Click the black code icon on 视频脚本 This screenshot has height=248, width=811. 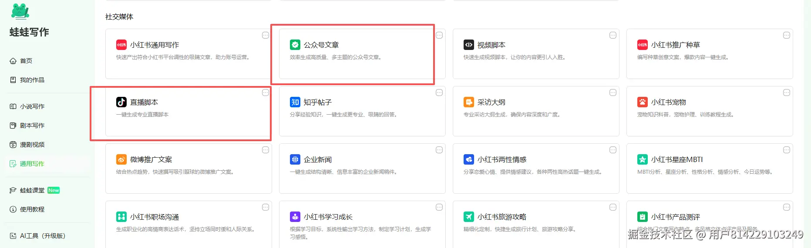[469, 45]
